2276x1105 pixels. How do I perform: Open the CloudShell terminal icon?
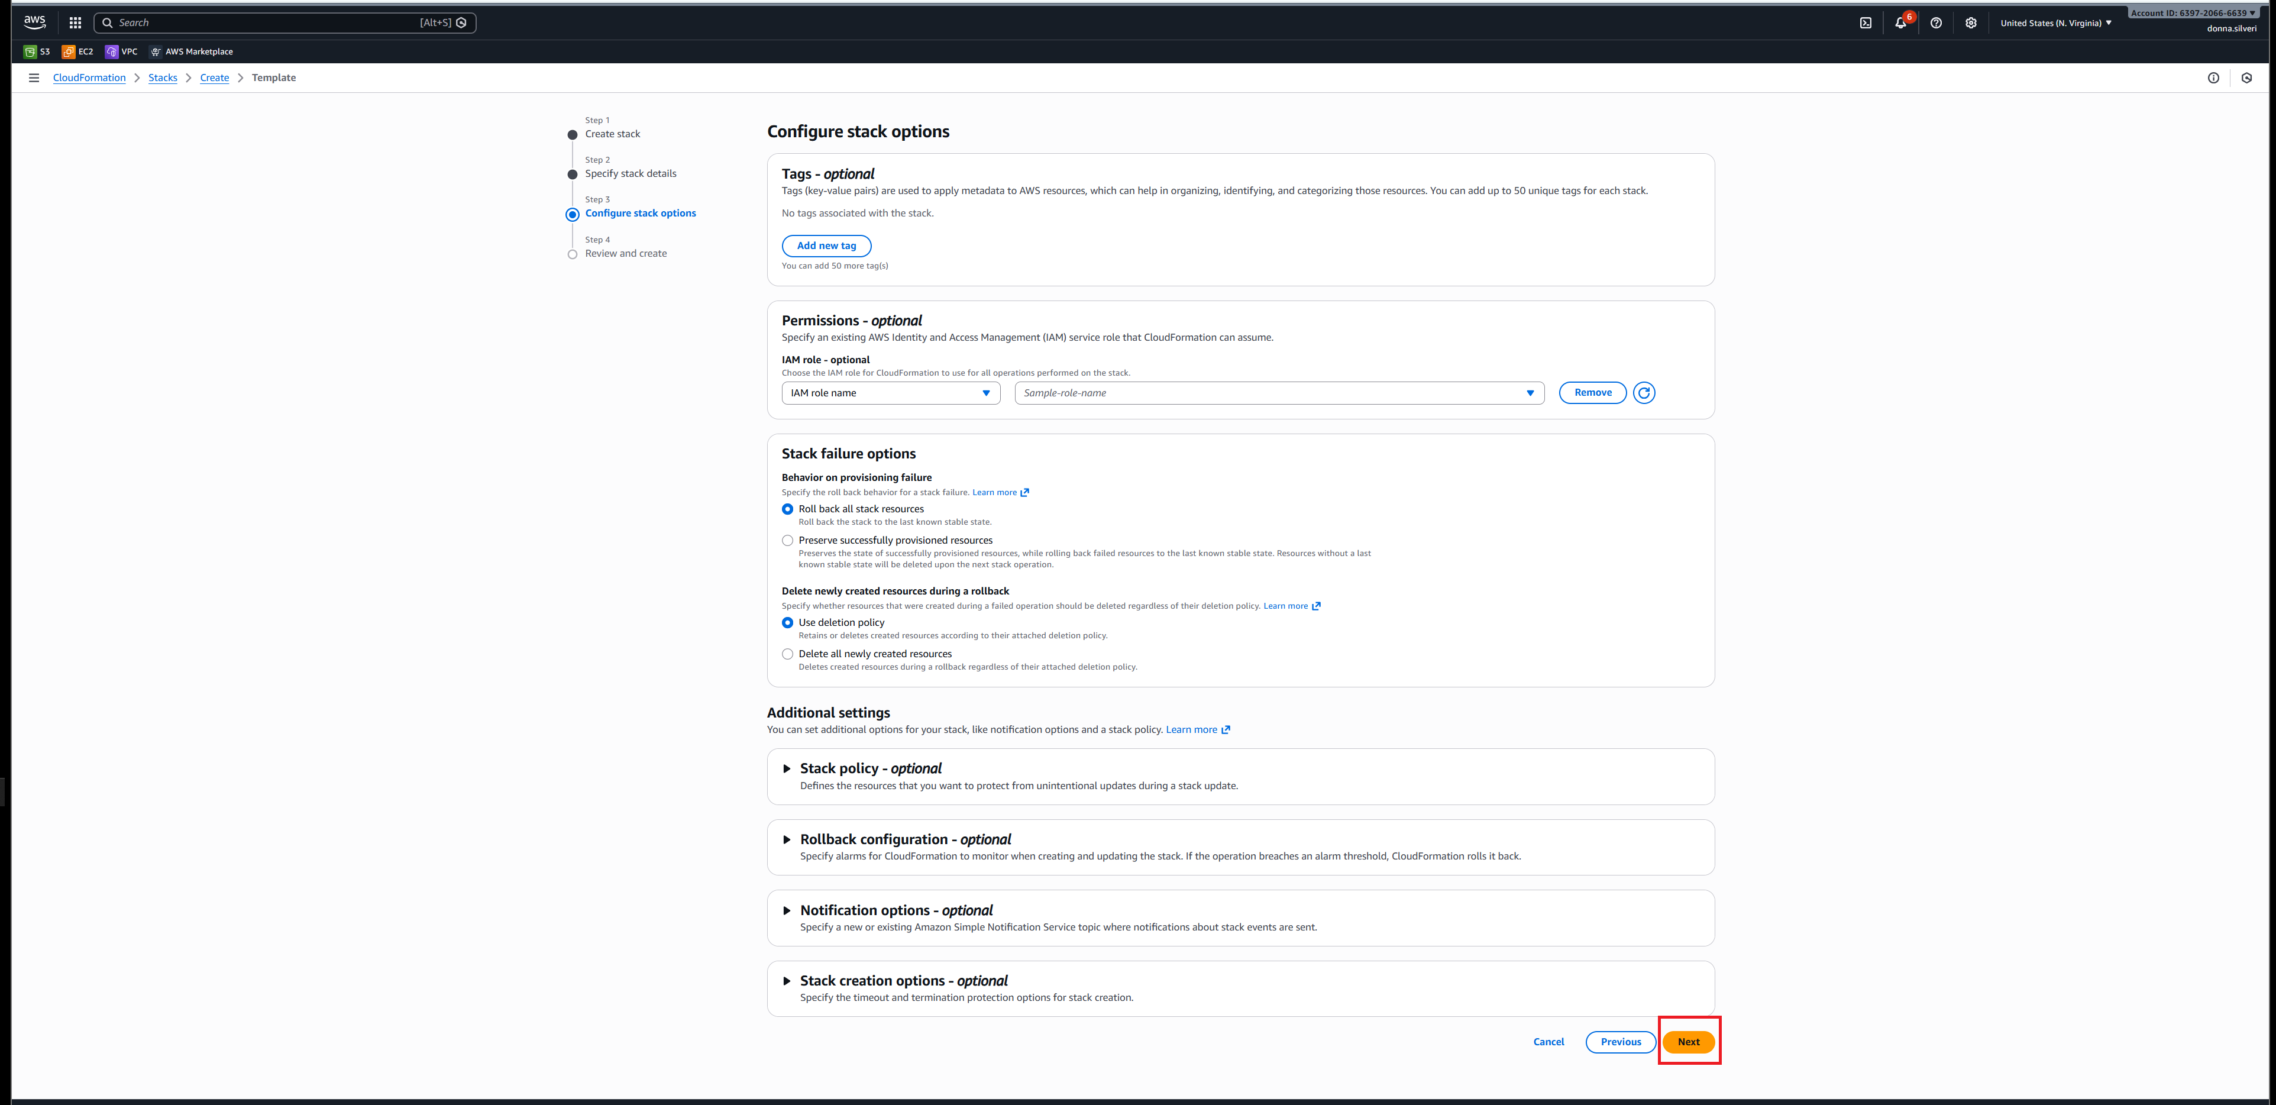1865,23
